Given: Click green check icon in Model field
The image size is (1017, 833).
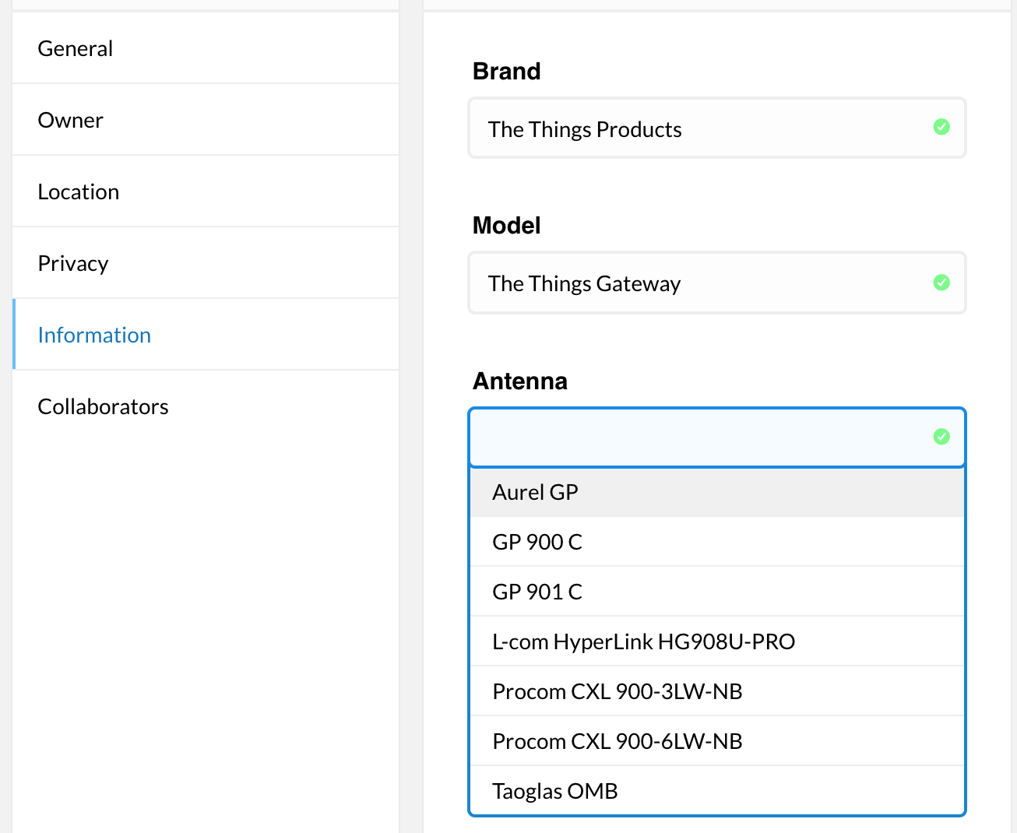Looking at the screenshot, I should click(941, 282).
